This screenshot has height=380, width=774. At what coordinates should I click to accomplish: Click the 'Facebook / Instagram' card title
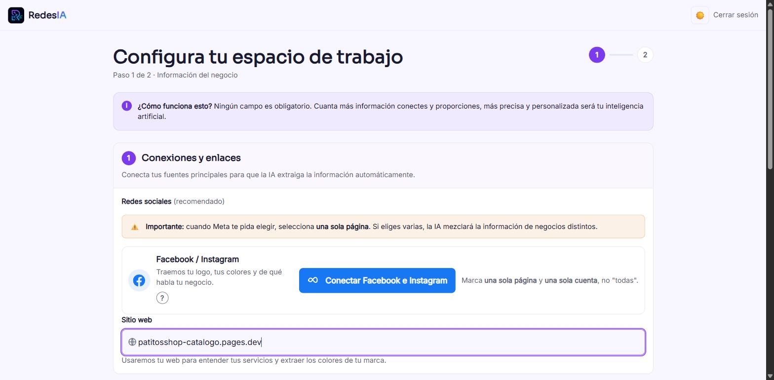[x=197, y=260]
